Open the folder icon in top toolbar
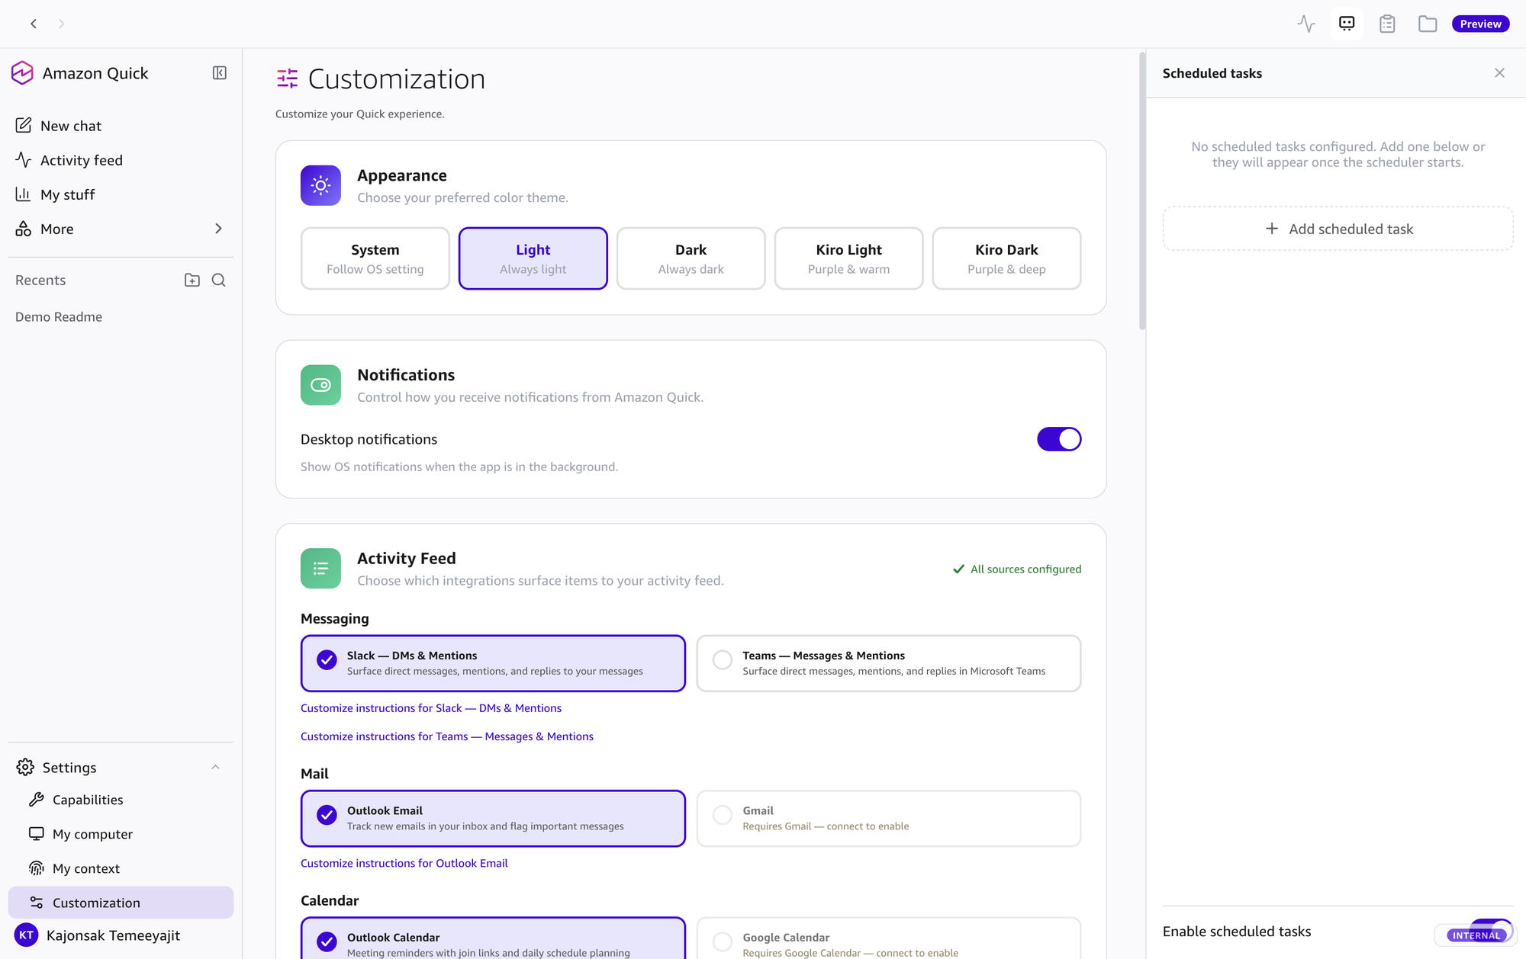 [1428, 24]
